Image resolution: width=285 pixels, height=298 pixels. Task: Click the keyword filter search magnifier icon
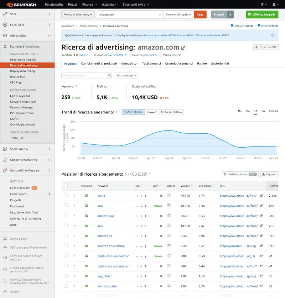coord(109,75)
